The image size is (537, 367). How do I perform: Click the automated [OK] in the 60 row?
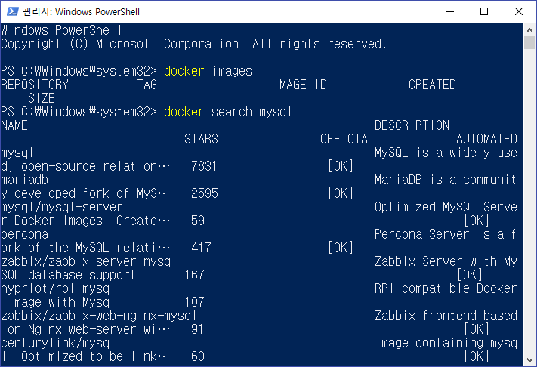[x=477, y=356]
